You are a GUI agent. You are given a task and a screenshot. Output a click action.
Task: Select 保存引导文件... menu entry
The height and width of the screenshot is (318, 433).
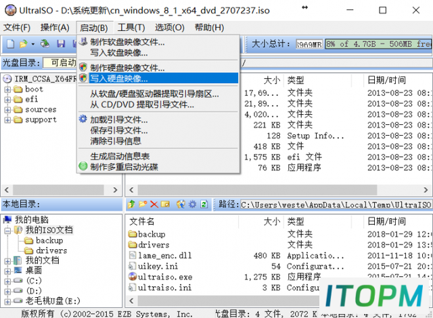click(x=158, y=130)
